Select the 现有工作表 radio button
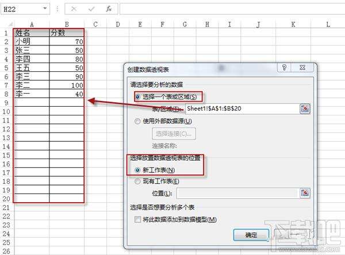 point(137,181)
